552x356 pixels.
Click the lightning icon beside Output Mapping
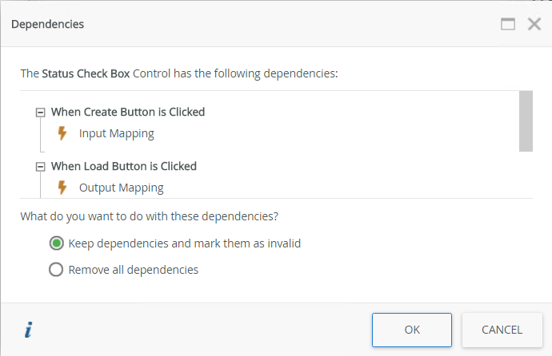coord(62,188)
